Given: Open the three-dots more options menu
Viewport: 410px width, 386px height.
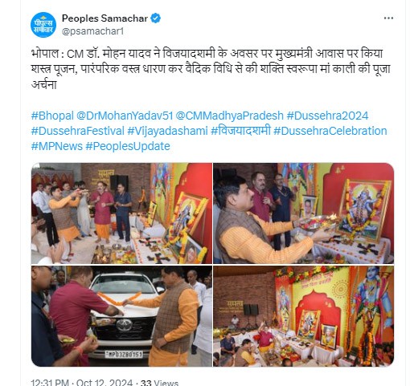Looking at the screenshot, I should point(388,18).
